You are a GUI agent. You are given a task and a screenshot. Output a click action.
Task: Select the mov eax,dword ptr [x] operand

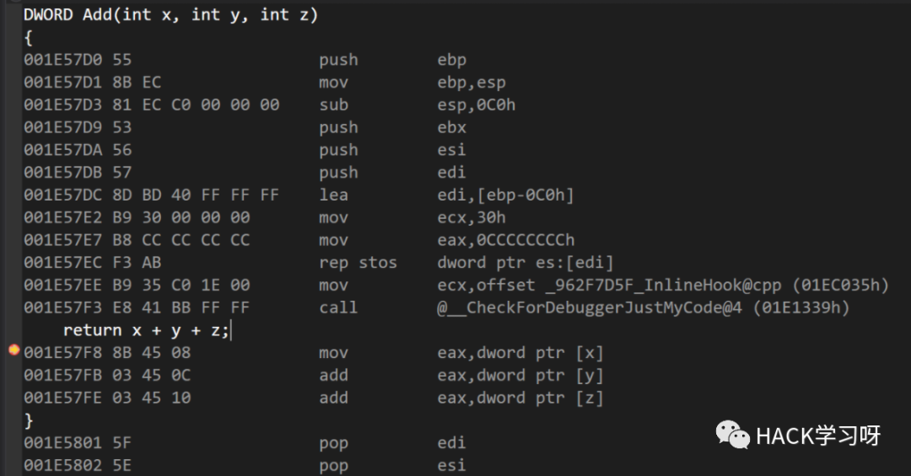pos(520,353)
